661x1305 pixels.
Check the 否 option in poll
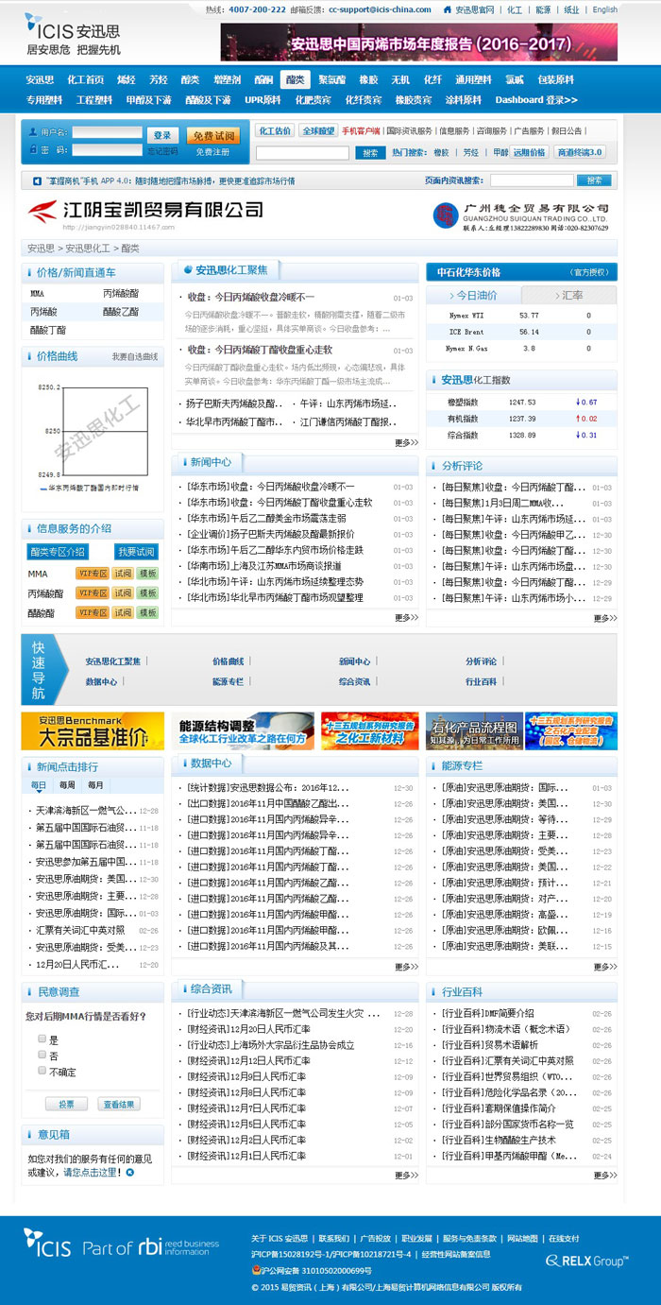click(x=42, y=1054)
